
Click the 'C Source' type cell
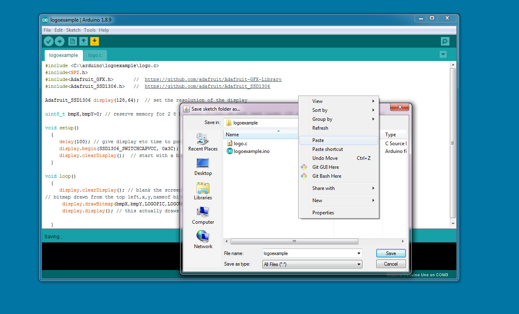click(395, 144)
